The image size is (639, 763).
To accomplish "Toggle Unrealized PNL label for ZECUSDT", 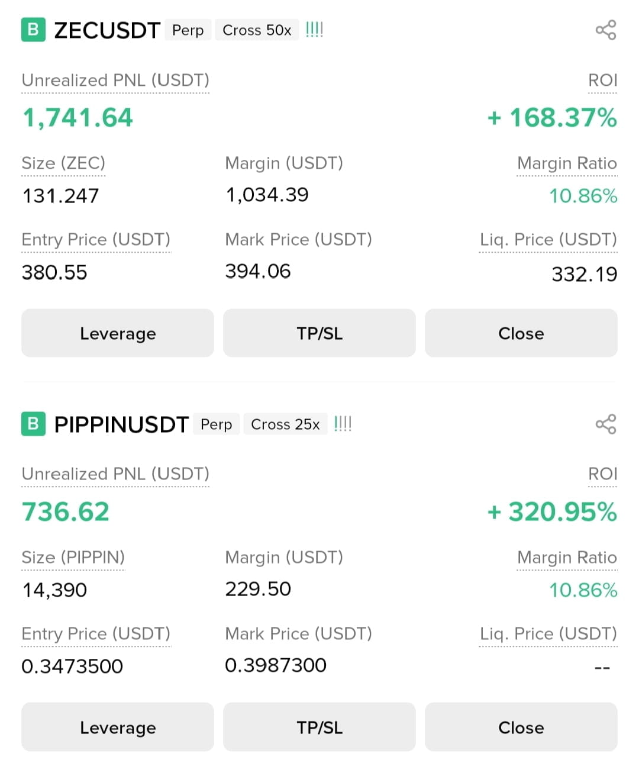I will [x=115, y=81].
